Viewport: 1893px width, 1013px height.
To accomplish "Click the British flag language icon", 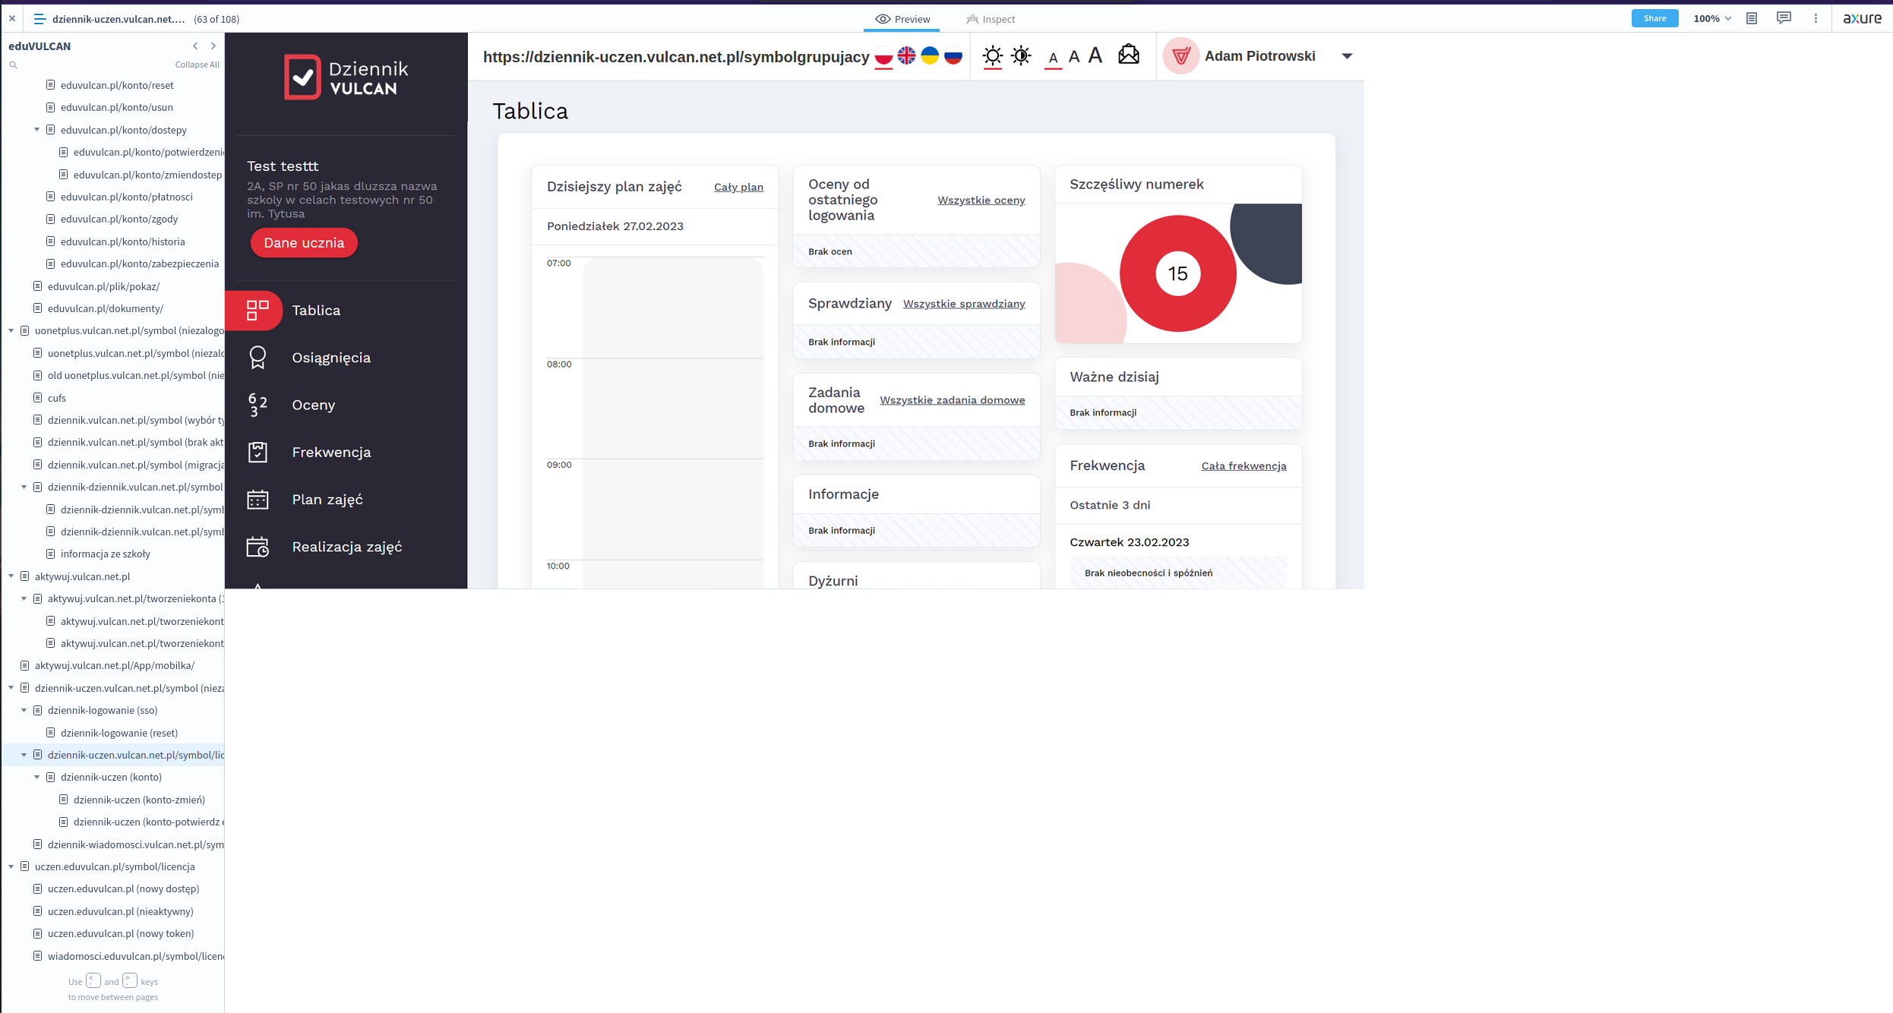I will [906, 55].
